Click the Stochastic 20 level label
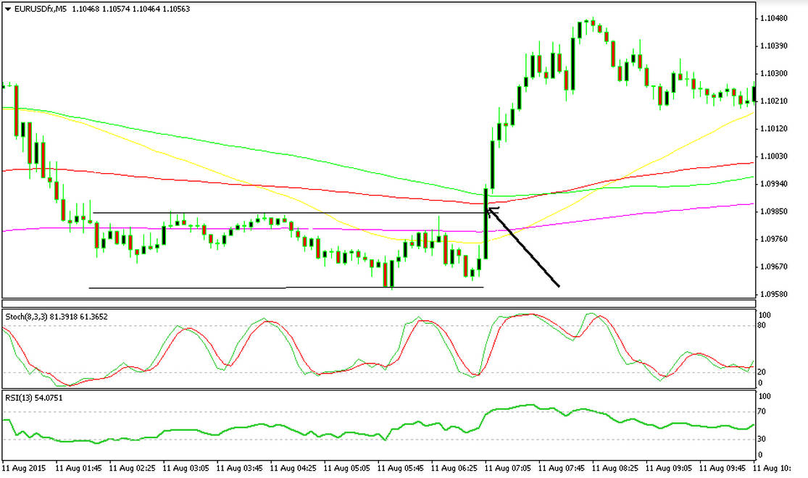 tap(762, 372)
